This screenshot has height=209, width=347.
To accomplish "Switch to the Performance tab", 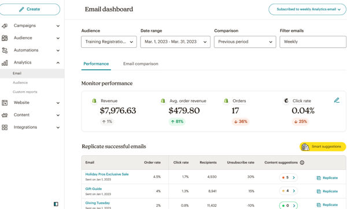I will pos(96,64).
